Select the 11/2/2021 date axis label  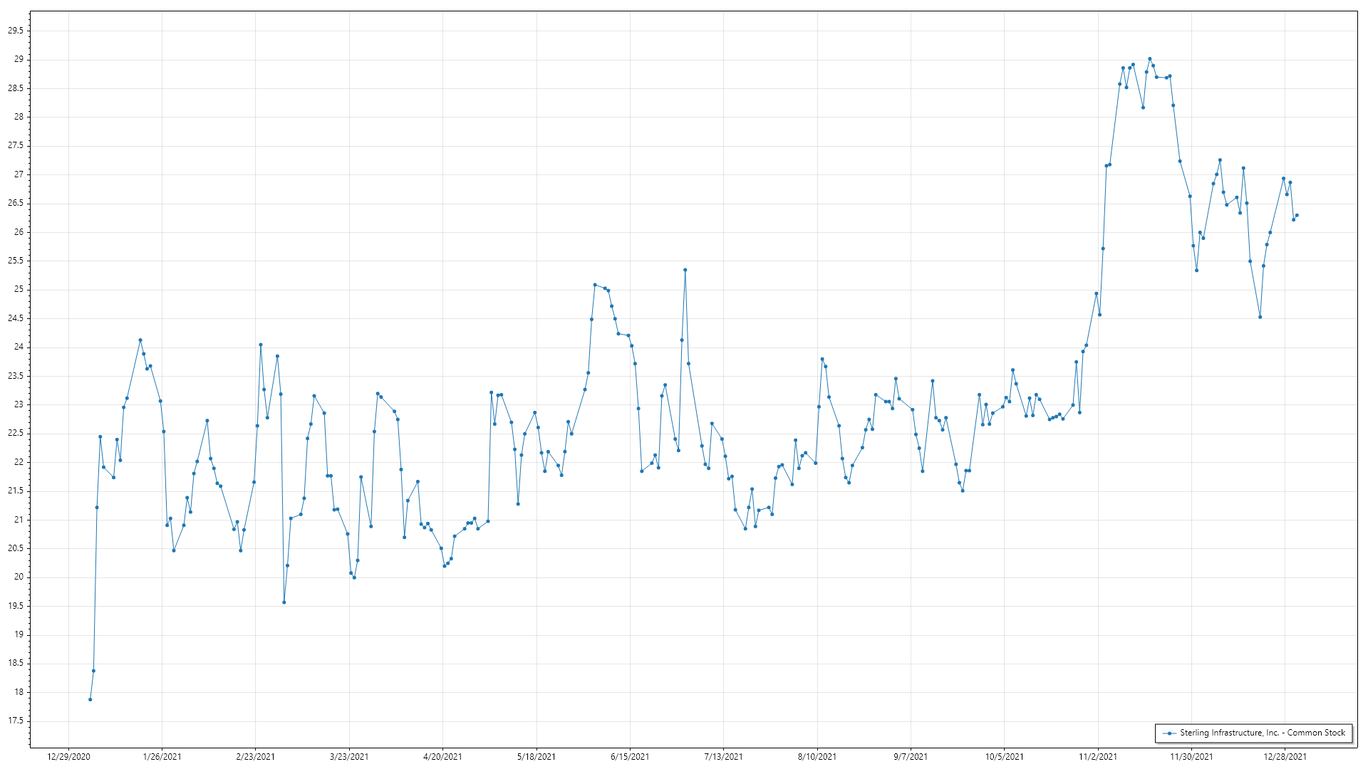[1097, 756]
